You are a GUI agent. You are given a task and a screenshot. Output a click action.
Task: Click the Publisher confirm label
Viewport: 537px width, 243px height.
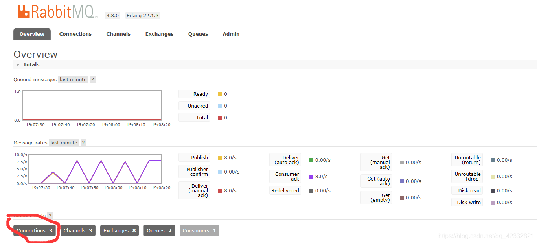point(194,172)
